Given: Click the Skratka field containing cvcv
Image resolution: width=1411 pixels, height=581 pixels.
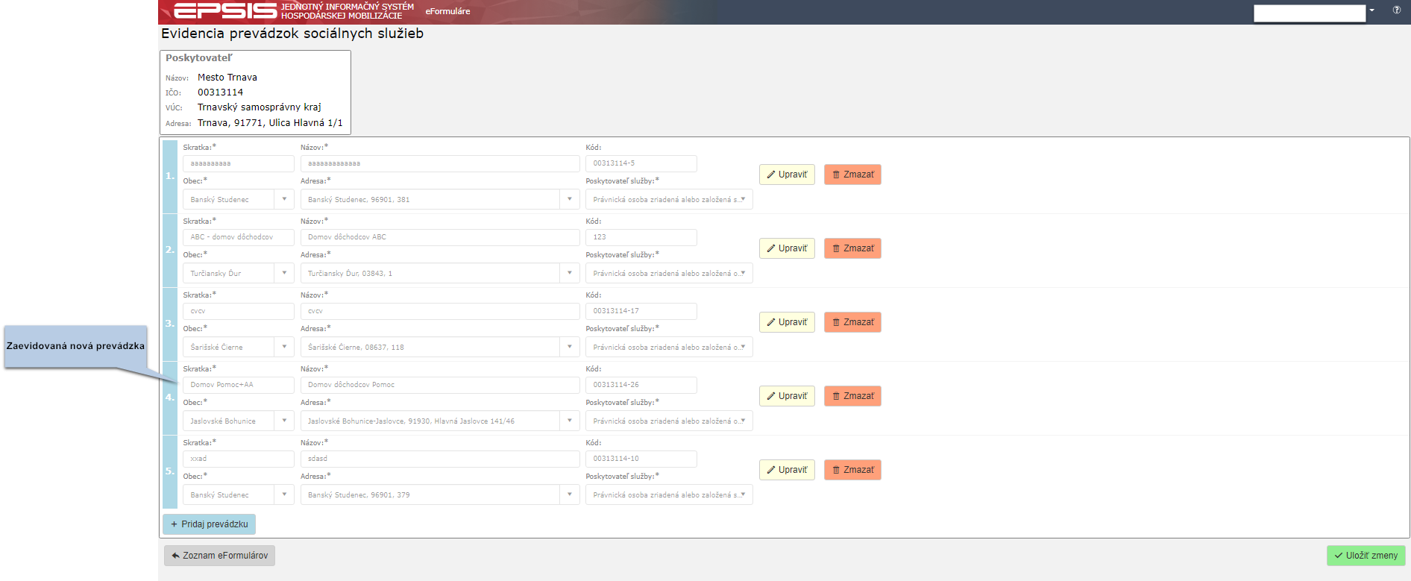Looking at the screenshot, I should pyautogui.click(x=238, y=311).
